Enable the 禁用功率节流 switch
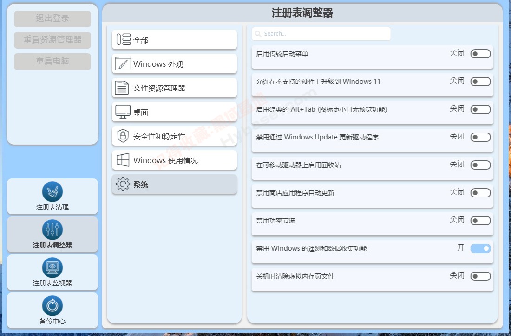This screenshot has width=511, height=336. 480,221
